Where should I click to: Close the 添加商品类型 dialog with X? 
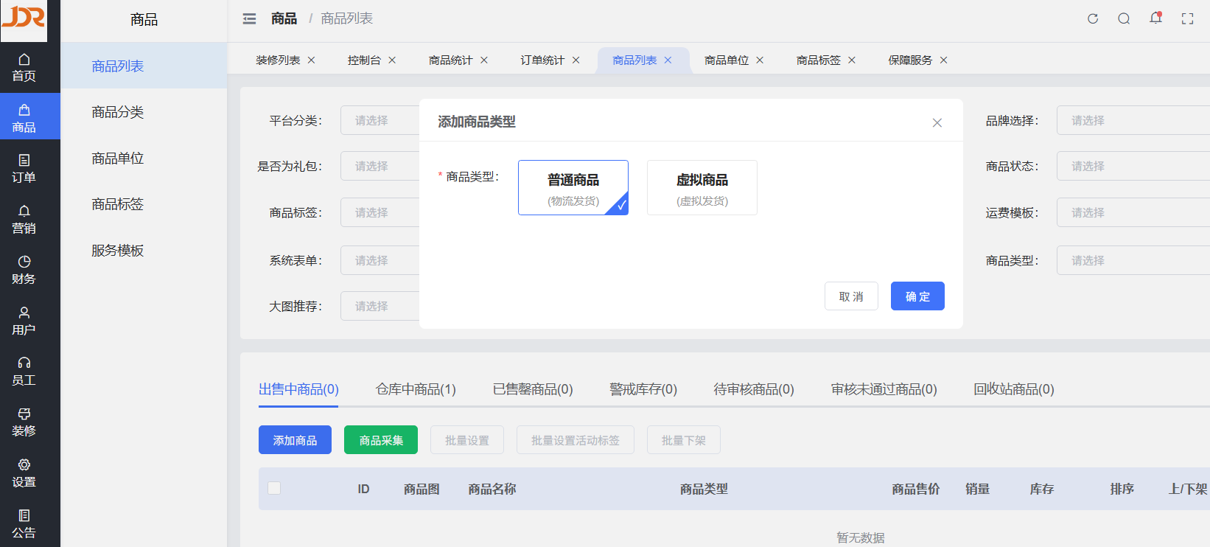937,122
